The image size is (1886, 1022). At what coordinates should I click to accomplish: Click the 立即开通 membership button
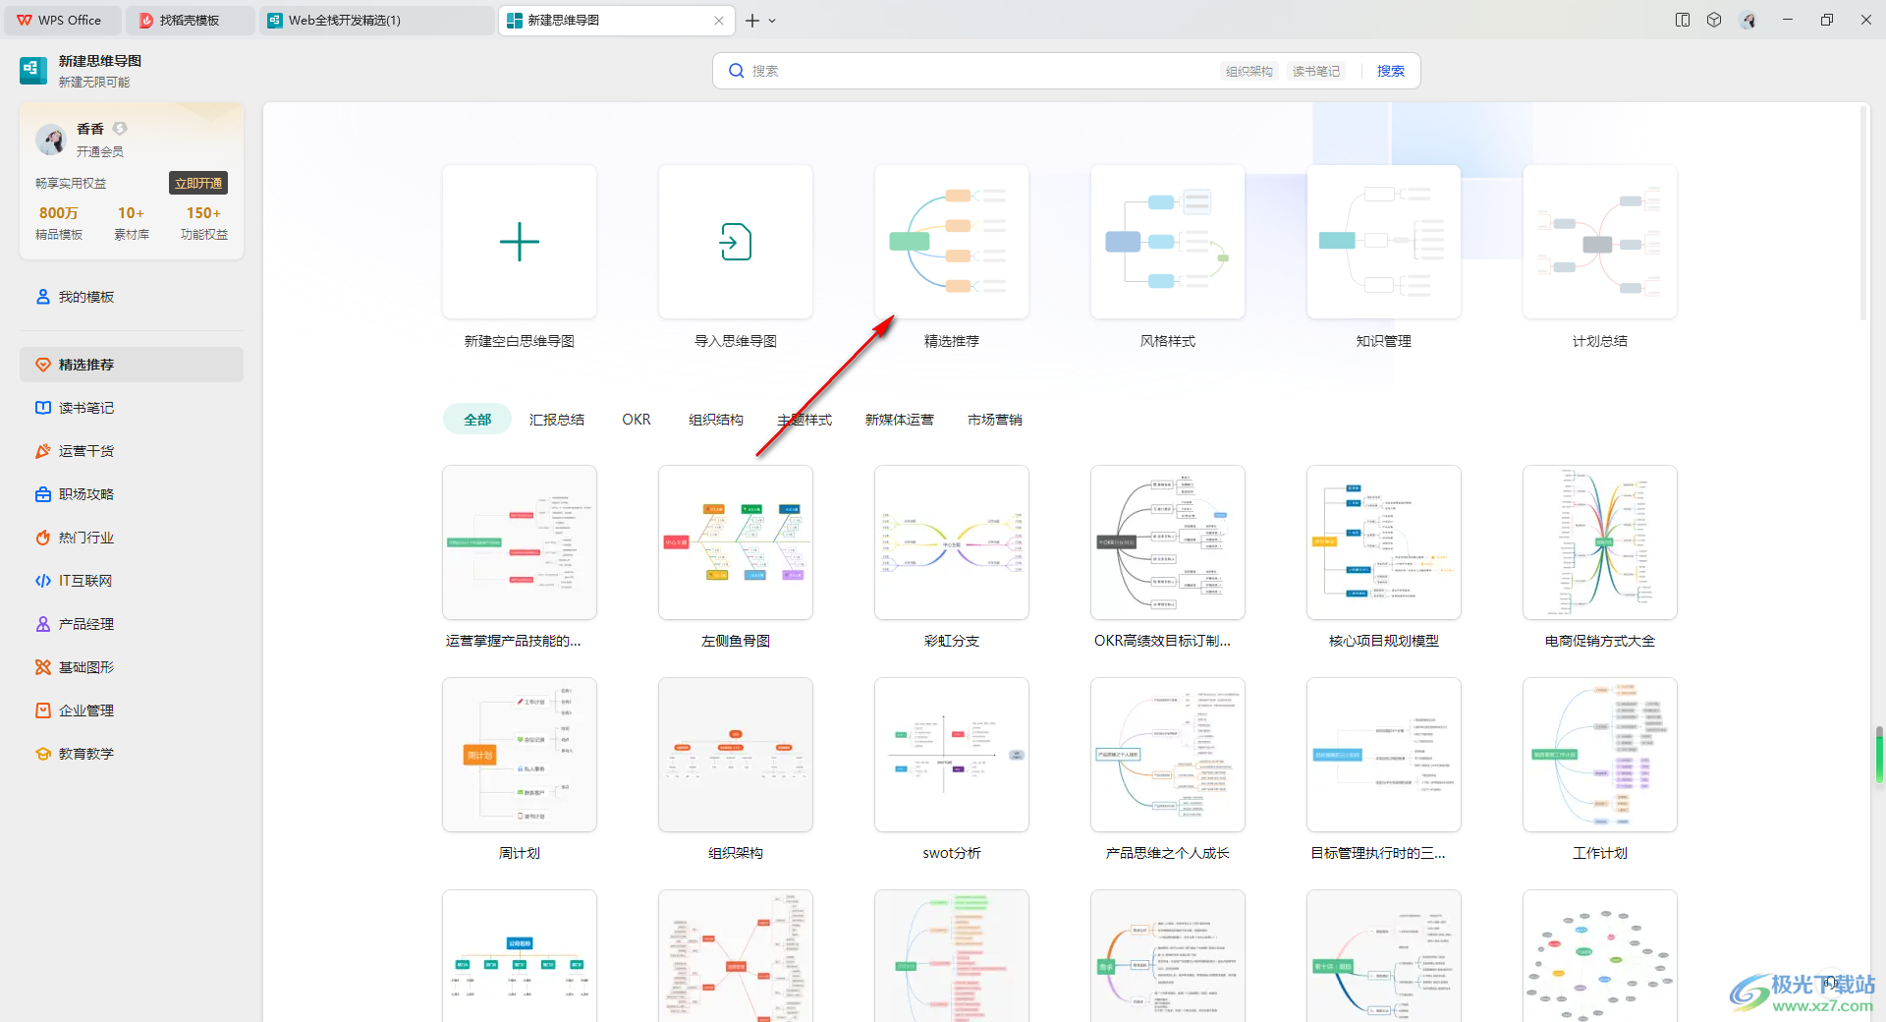pos(198,183)
